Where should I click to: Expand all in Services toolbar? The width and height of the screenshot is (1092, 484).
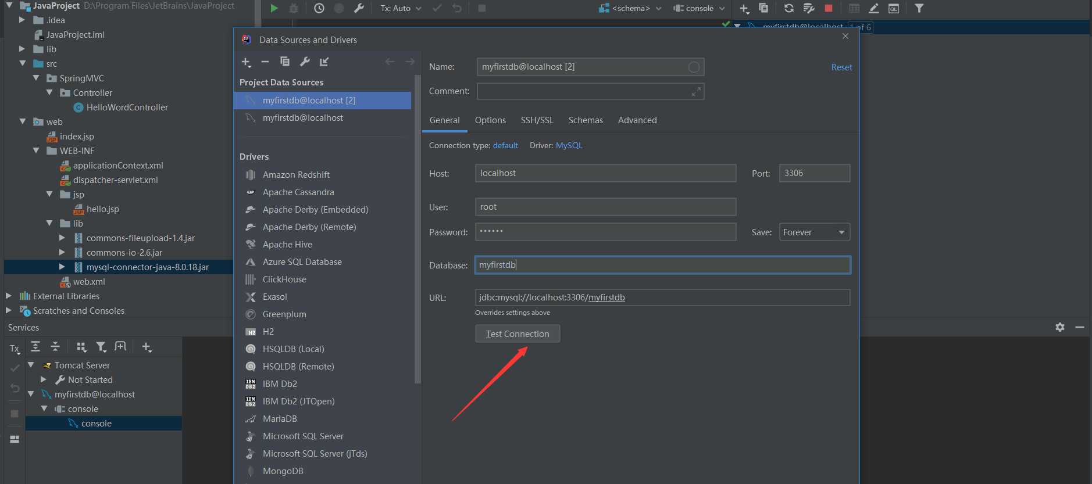coord(35,347)
